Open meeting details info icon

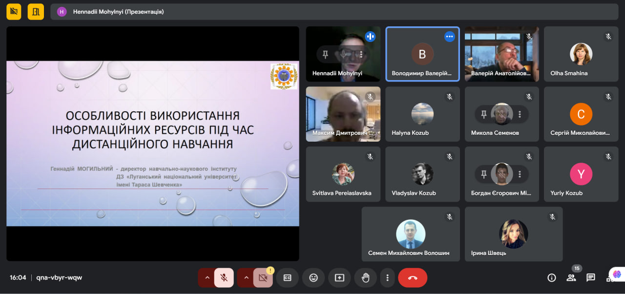pyautogui.click(x=552, y=277)
